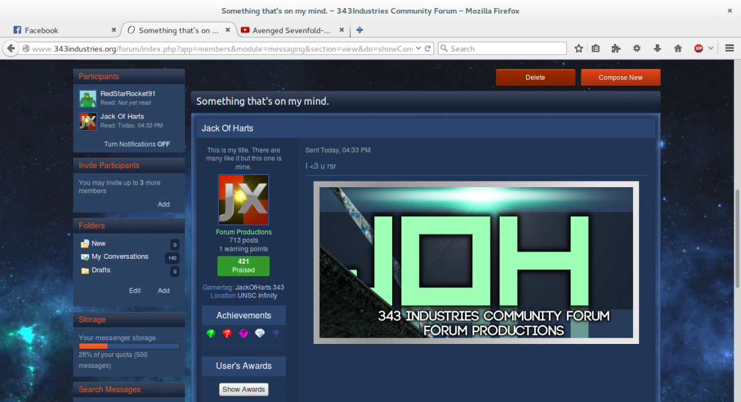Bookmark this page with the star icon
Screen dimensions: 741x402
[x=579, y=48]
